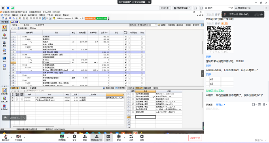Tick adjustment checkbox in row 1
Viewport: 269px width, 143px height.
(133, 94)
